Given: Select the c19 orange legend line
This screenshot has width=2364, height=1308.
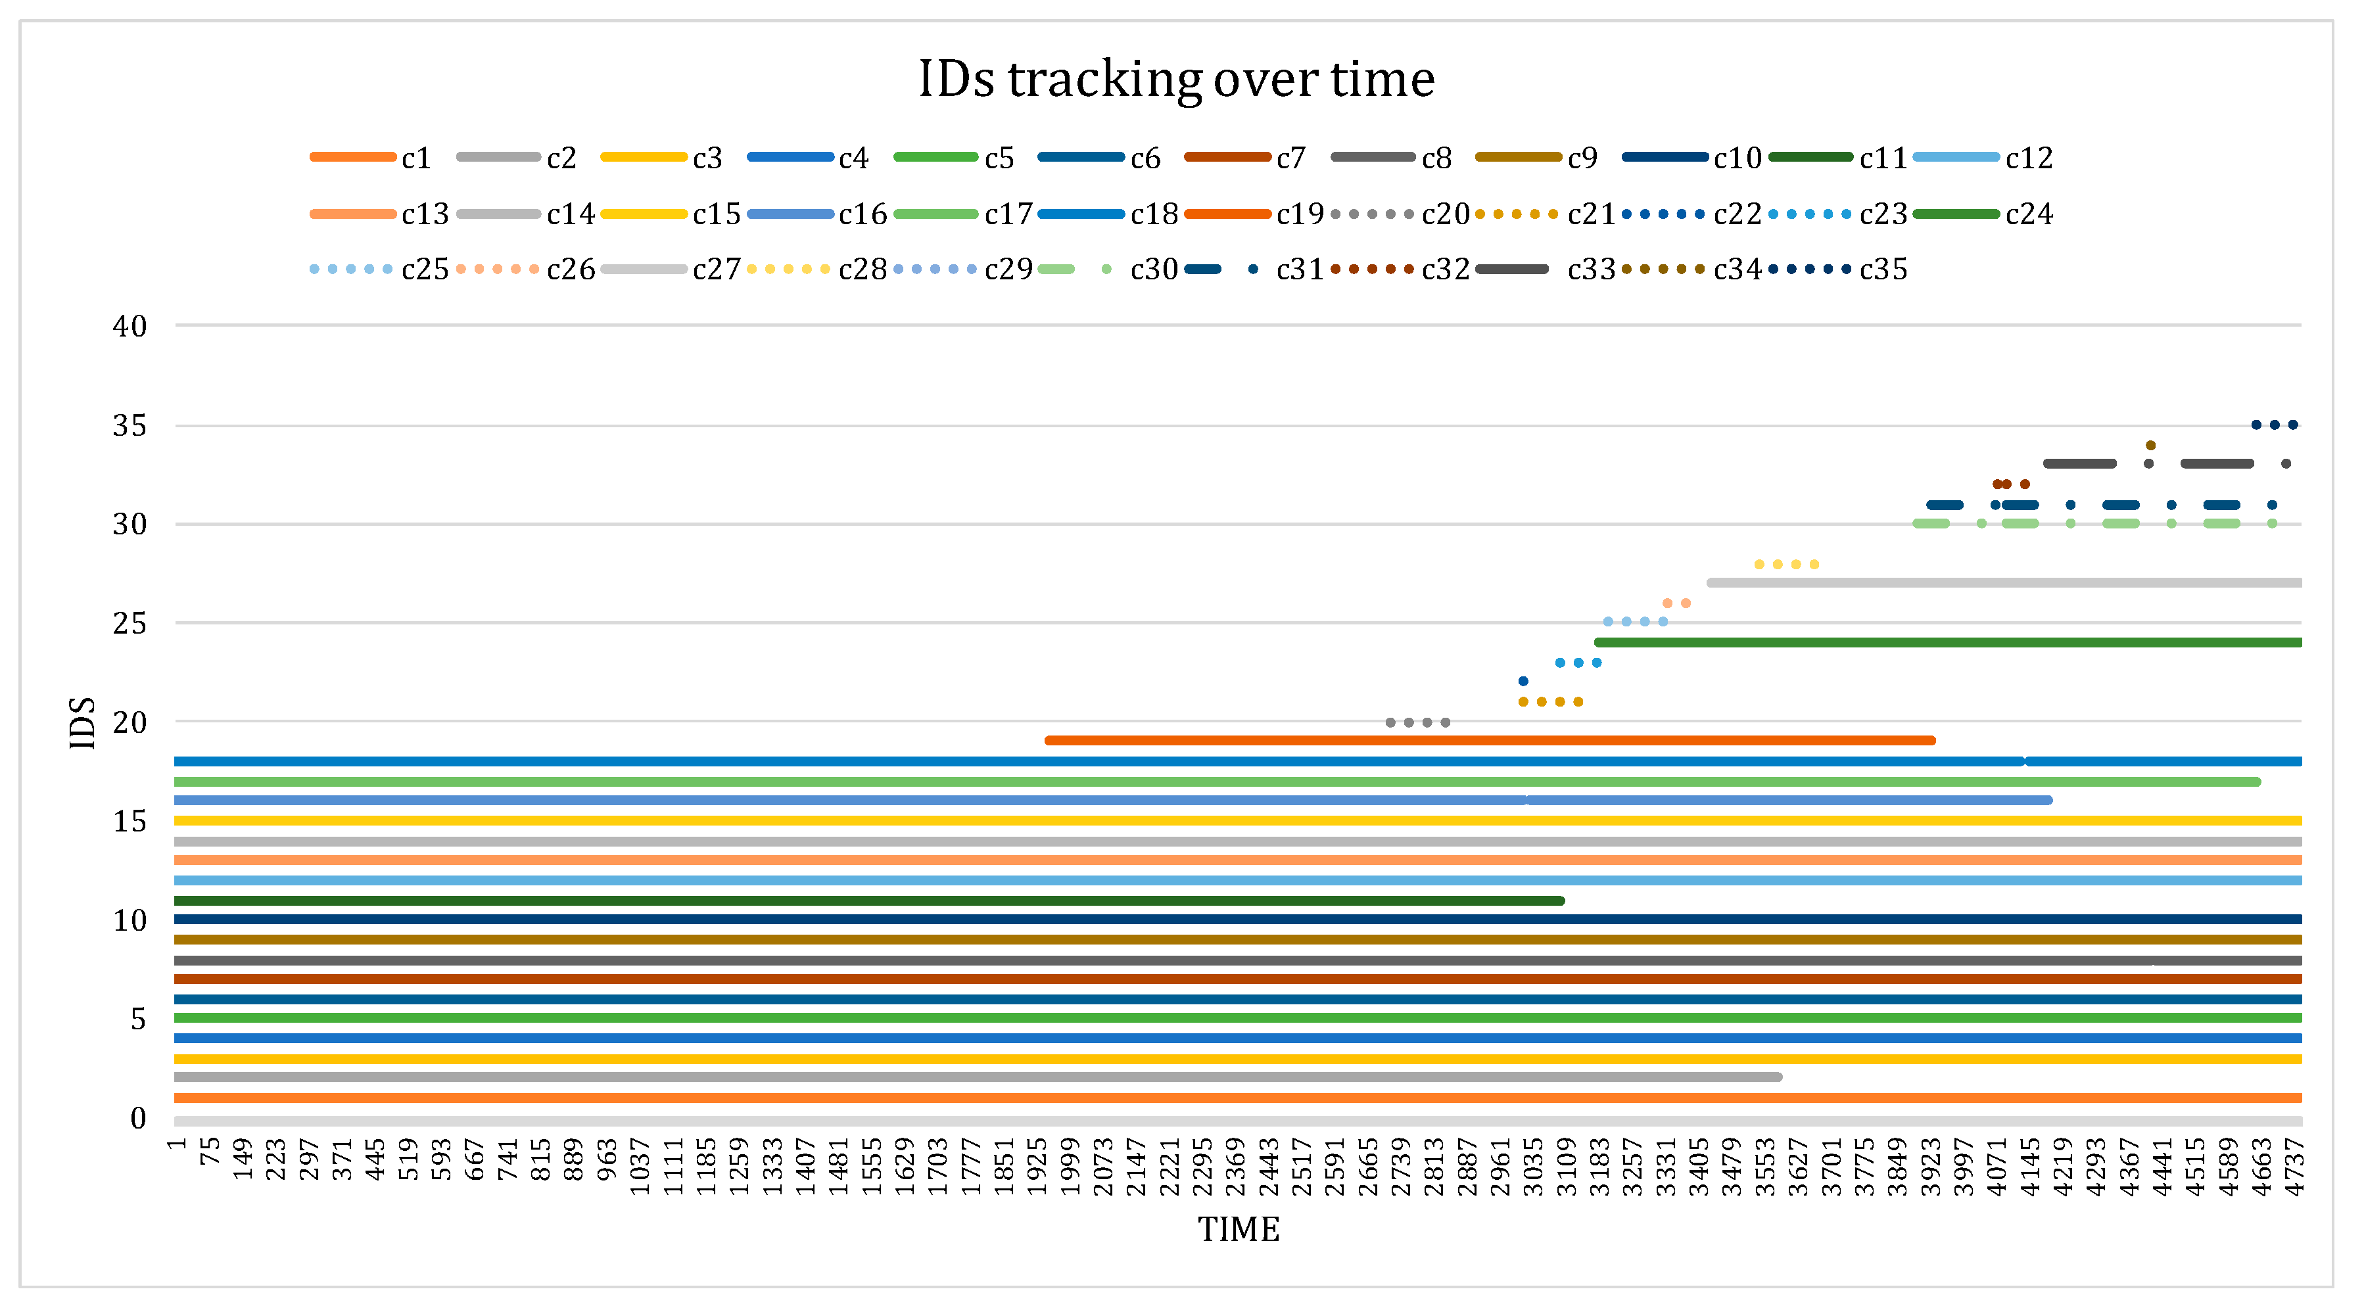Looking at the screenshot, I should tap(1228, 214).
